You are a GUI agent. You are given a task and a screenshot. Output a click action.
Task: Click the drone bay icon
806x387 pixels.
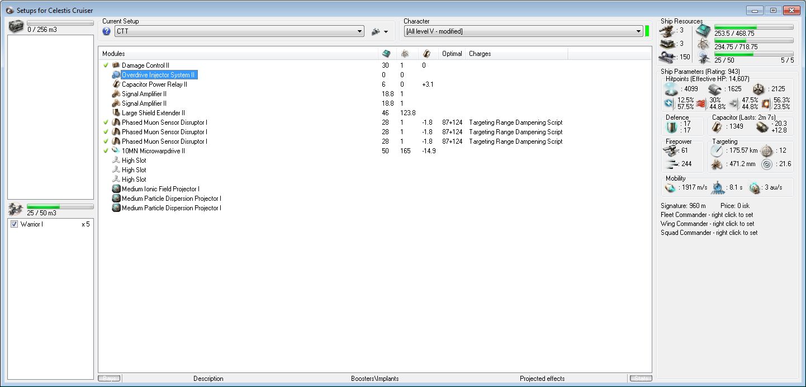(17, 209)
